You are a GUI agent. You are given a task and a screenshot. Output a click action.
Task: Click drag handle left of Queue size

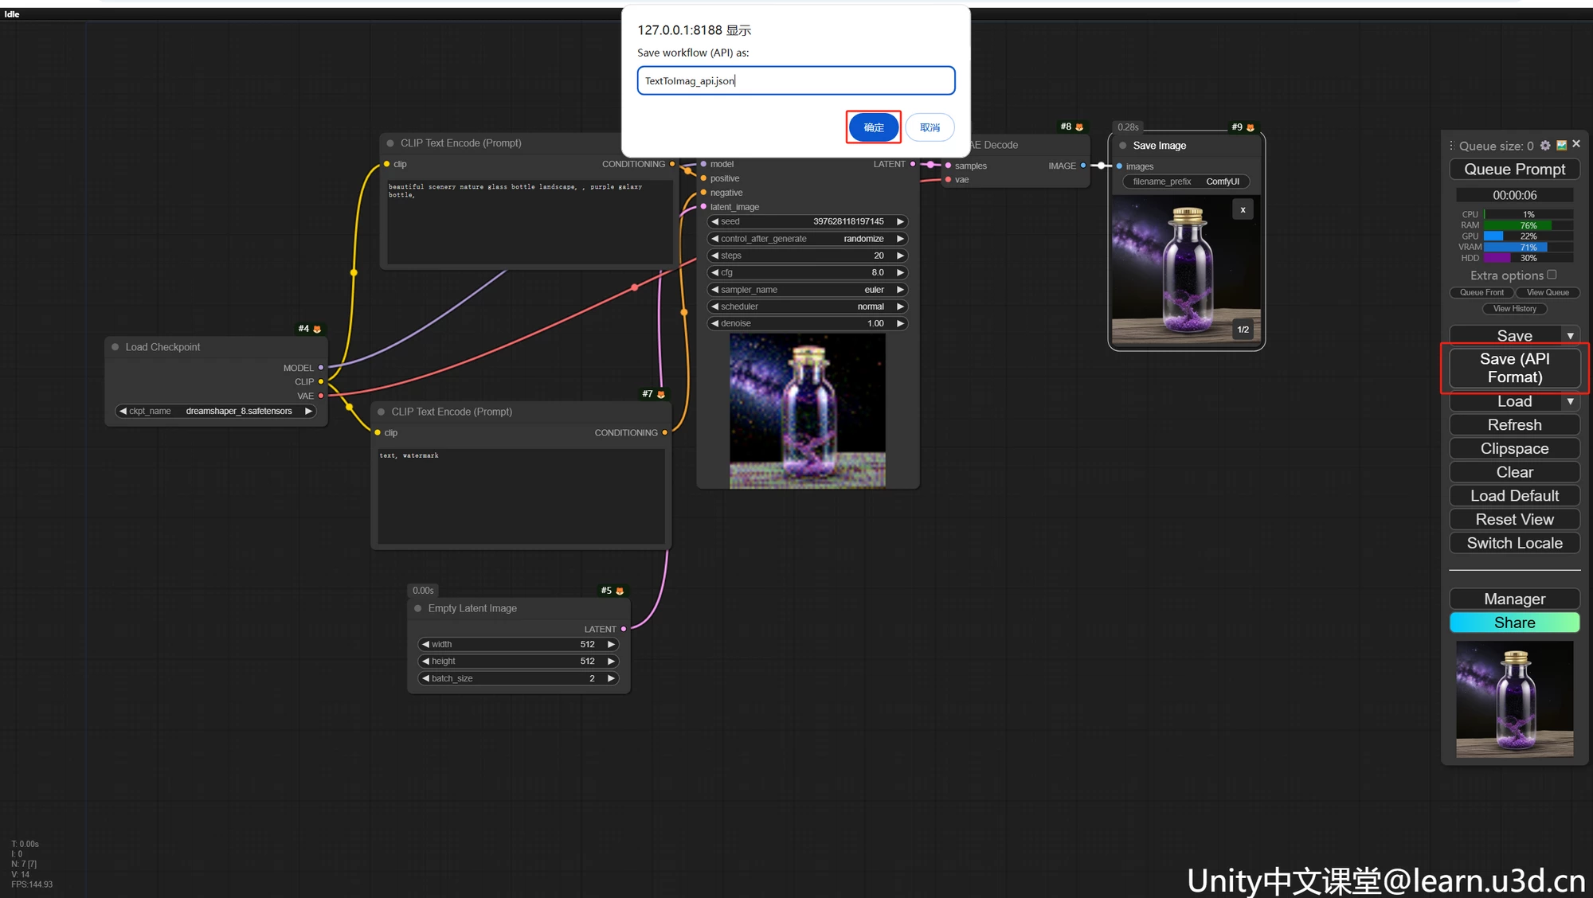pos(1451,146)
